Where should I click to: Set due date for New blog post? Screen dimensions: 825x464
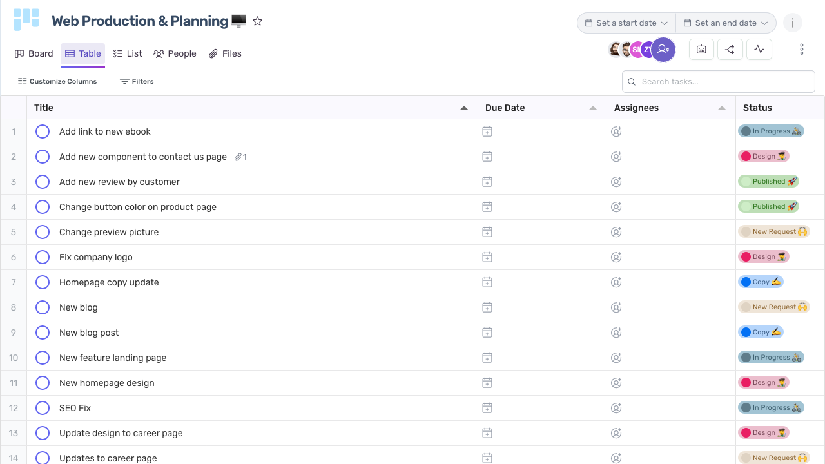coord(487,333)
